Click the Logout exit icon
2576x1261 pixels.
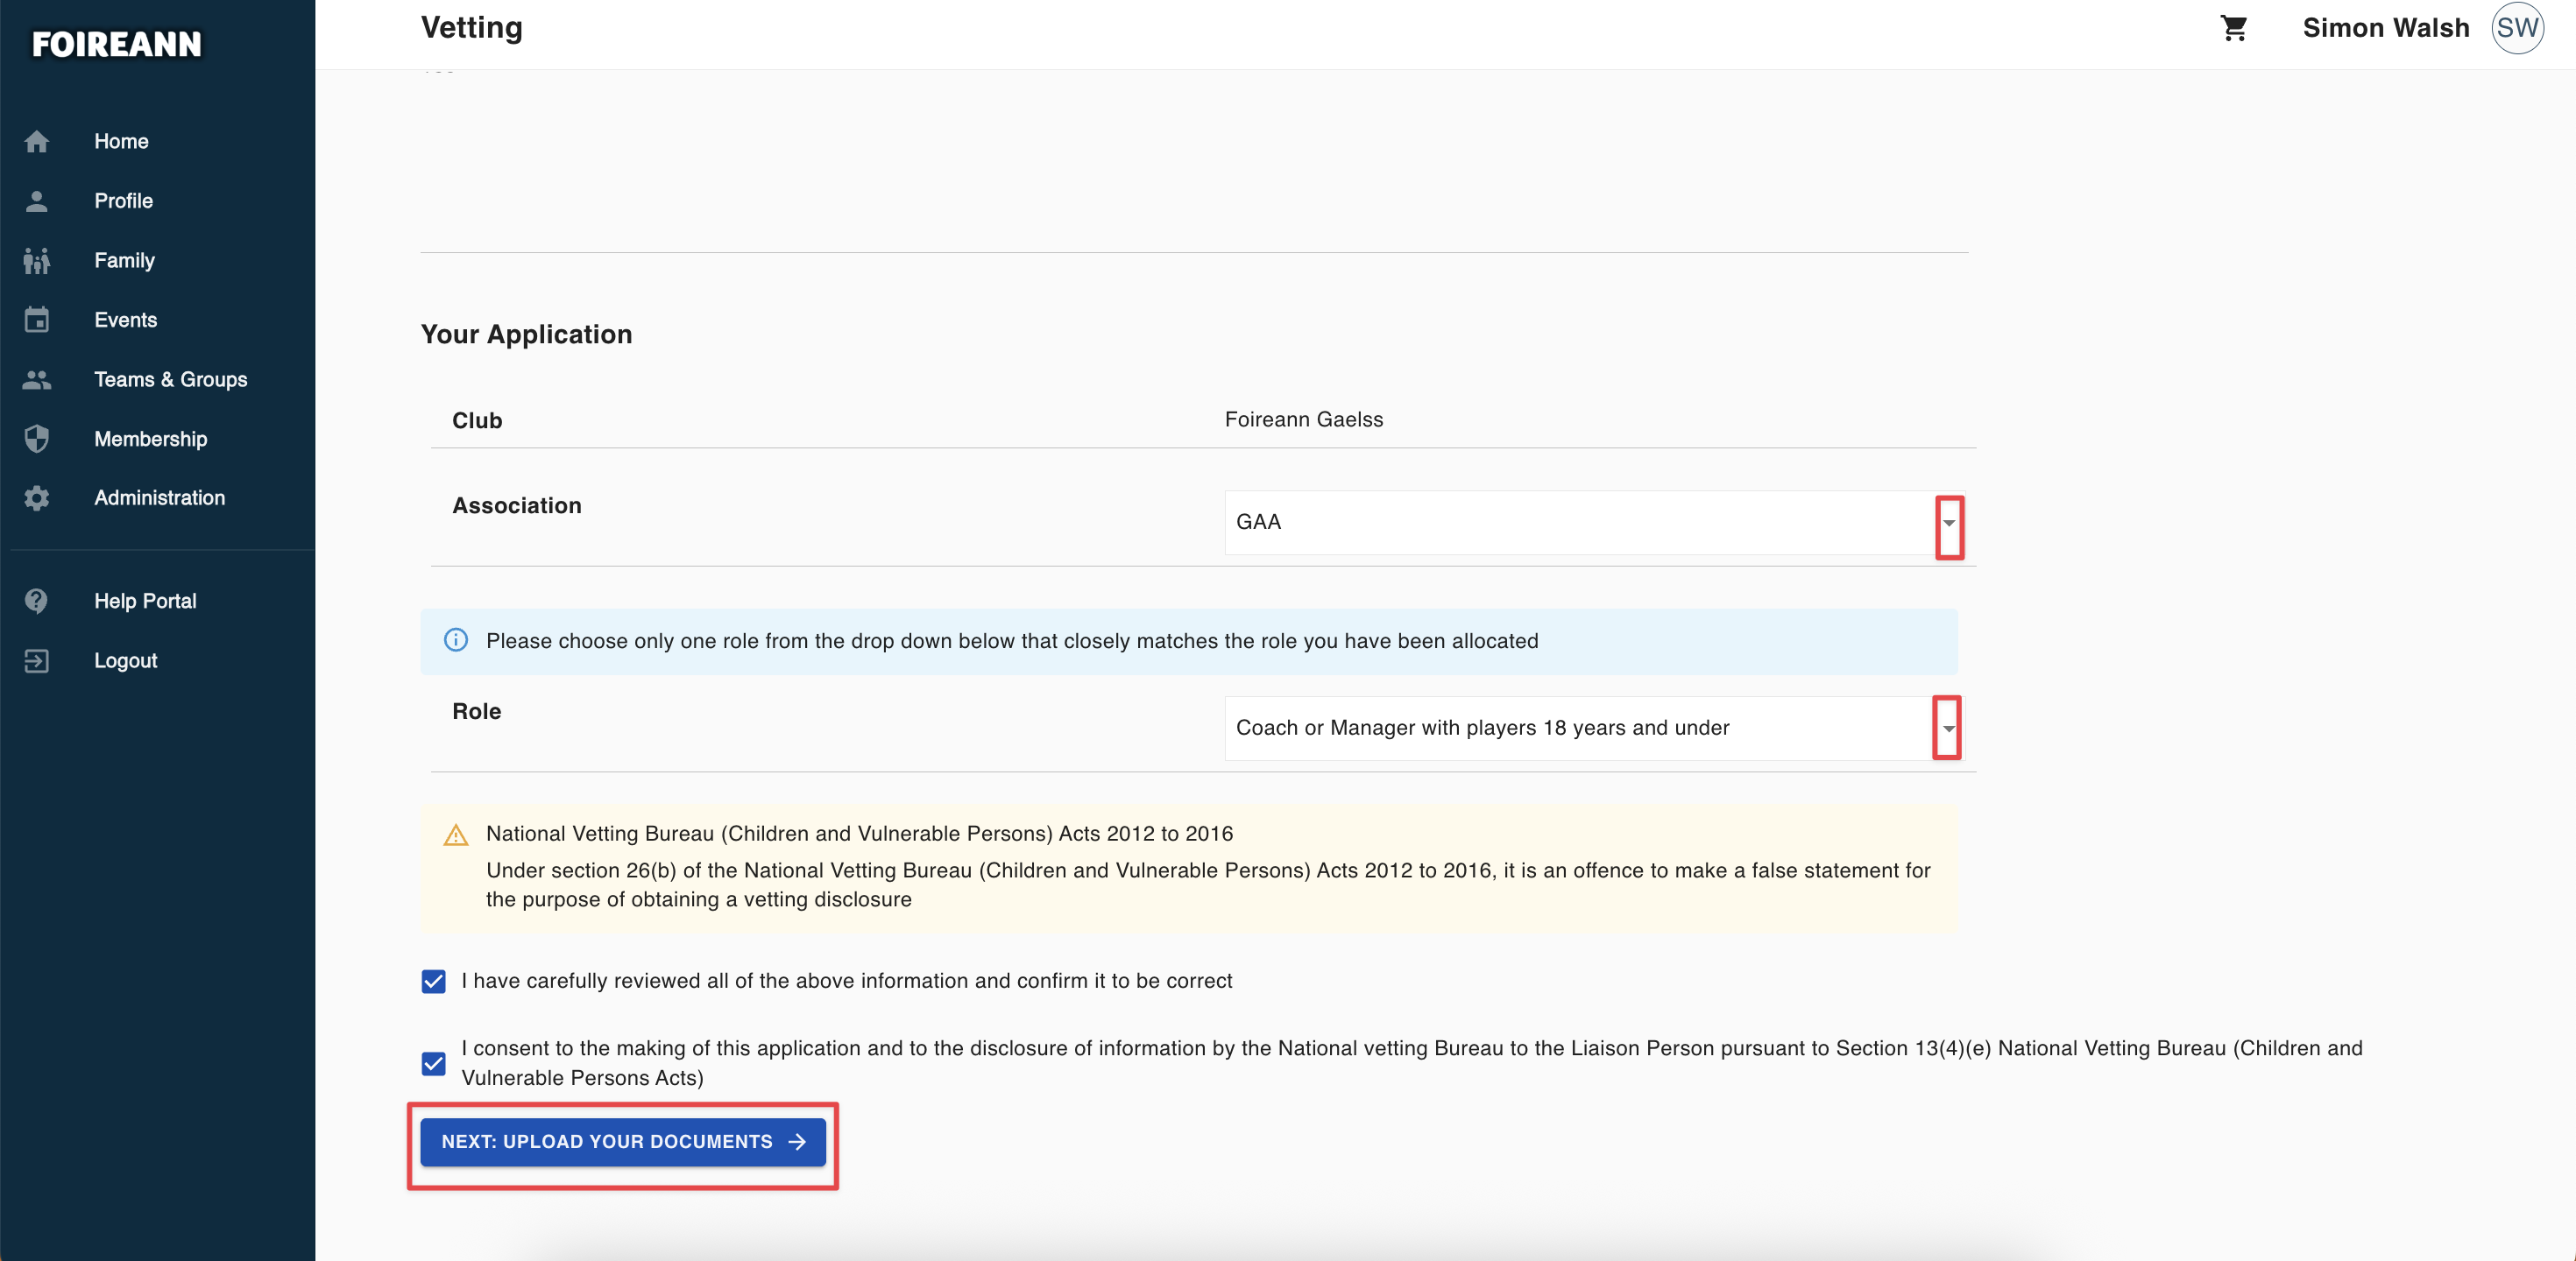(37, 660)
